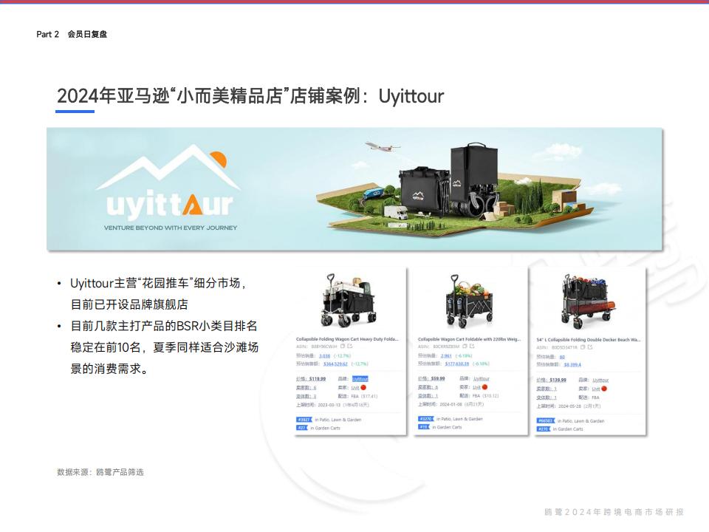Click the Heavy Duty wagon product image

[x=348, y=299]
